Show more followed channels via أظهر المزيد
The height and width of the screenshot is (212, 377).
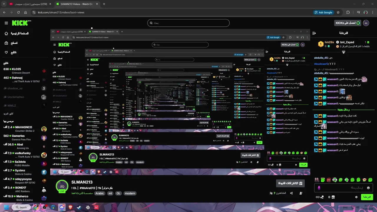8,114
